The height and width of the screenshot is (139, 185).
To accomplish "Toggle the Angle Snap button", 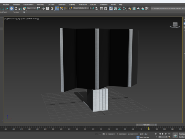I will click(57, 8).
